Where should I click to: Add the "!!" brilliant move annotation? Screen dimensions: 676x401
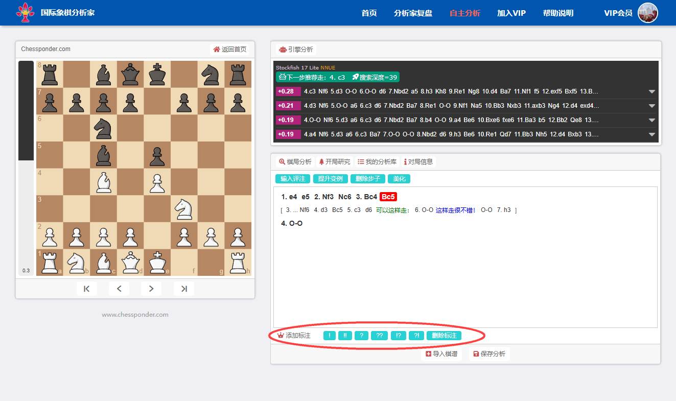click(x=345, y=336)
